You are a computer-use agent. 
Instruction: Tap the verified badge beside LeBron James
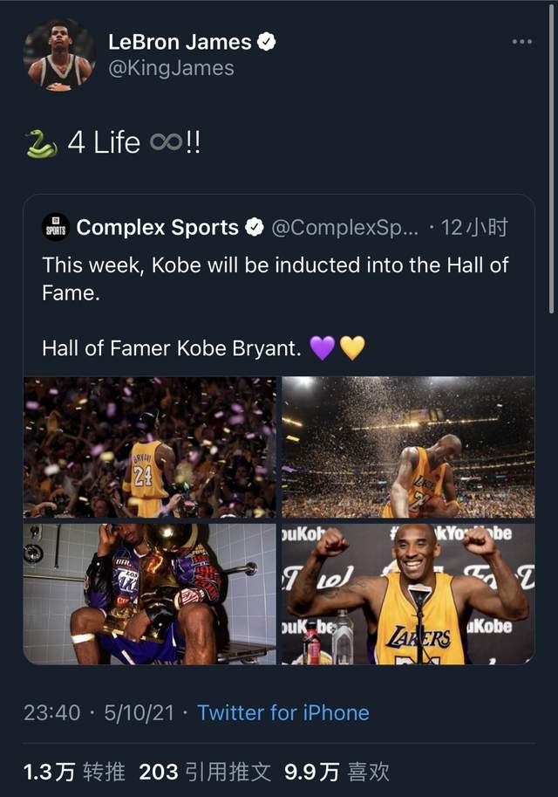268,42
